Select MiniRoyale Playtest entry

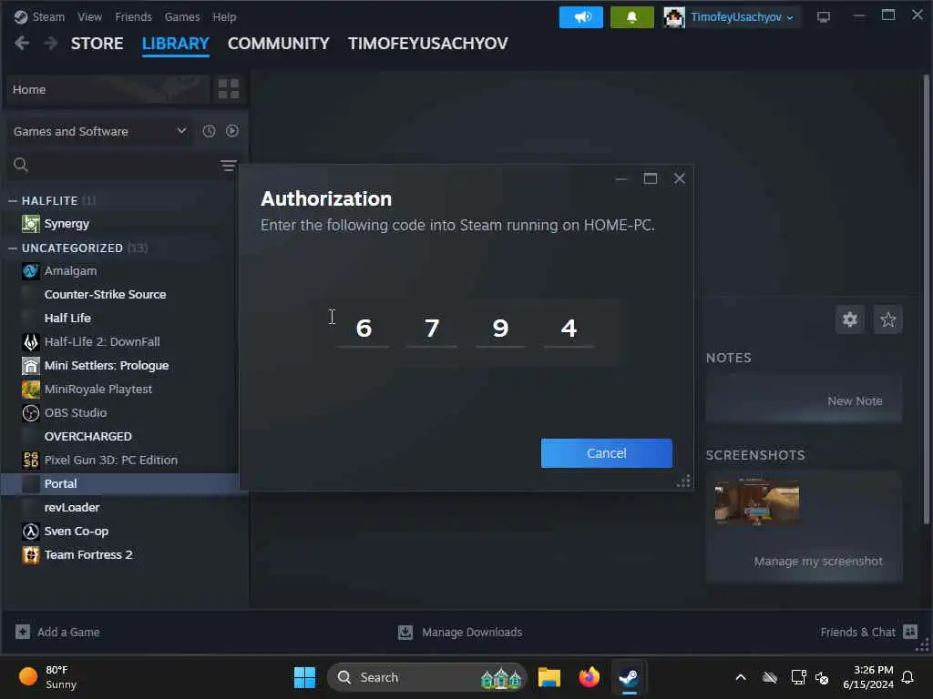[x=98, y=389]
